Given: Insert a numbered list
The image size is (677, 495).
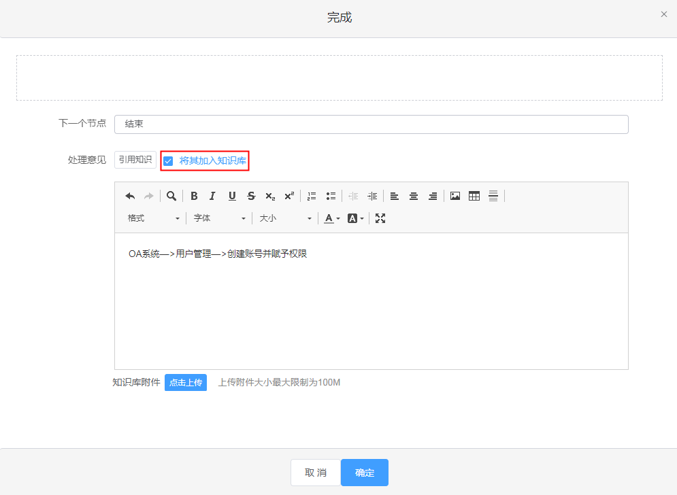Looking at the screenshot, I should [312, 196].
